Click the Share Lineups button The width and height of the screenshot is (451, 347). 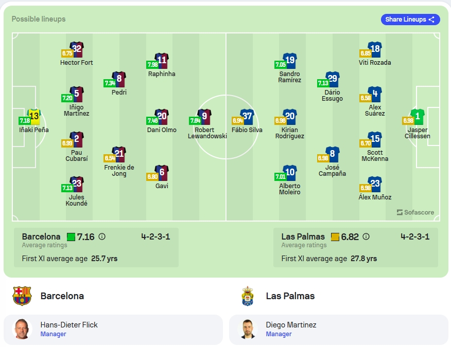pos(410,20)
